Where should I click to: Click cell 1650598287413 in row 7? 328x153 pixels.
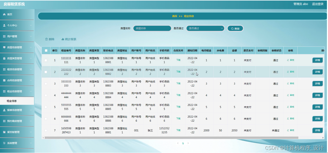pyautogui.click(x=66, y=130)
